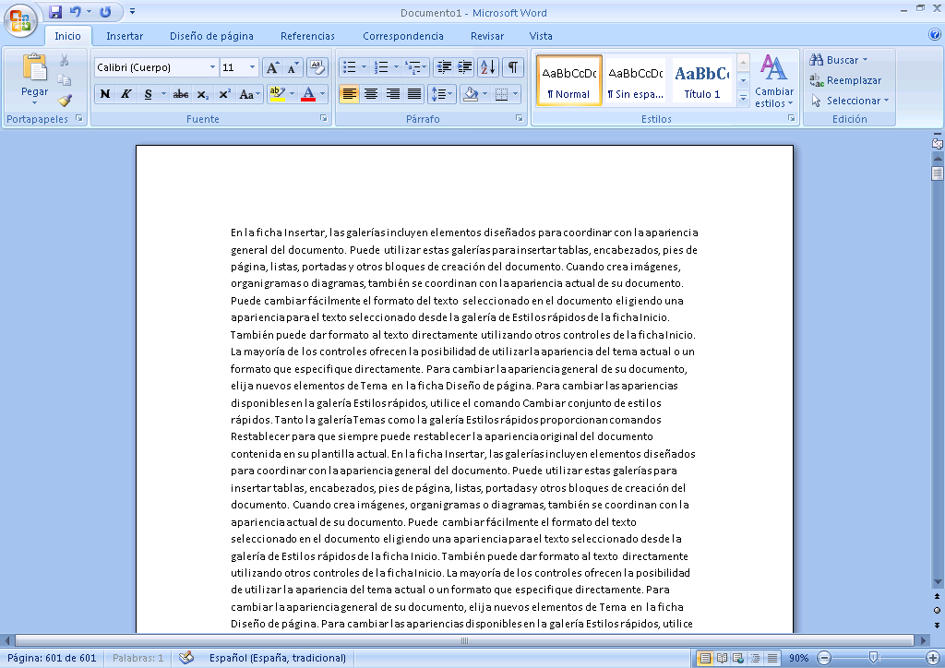
Task: Click the horizontal scrollbar track
Action: (x=464, y=641)
